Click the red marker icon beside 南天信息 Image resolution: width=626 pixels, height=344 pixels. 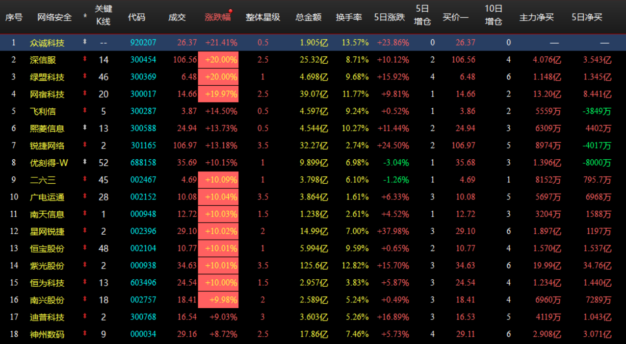click(85, 214)
